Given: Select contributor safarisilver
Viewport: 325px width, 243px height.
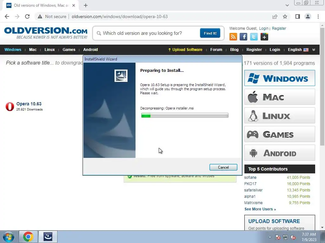Looking at the screenshot, I should [x=253, y=190].
